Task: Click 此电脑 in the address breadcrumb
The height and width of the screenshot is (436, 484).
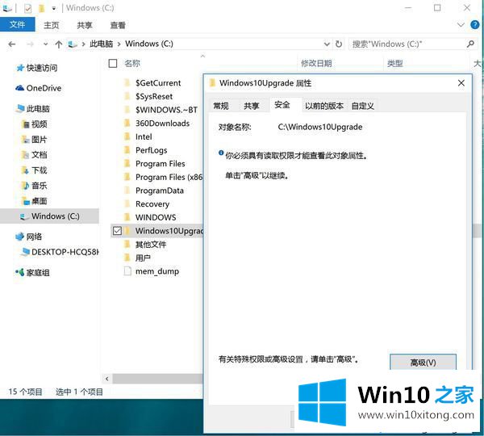Action: pos(102,44)
